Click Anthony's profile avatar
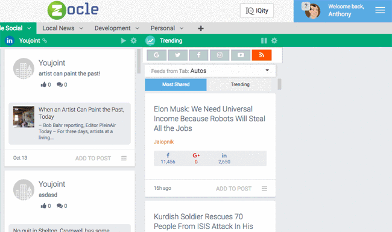This screenshot has height=232, width=392. 312,11
